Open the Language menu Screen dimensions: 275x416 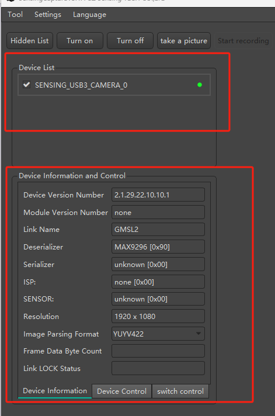tap(90, 15)
